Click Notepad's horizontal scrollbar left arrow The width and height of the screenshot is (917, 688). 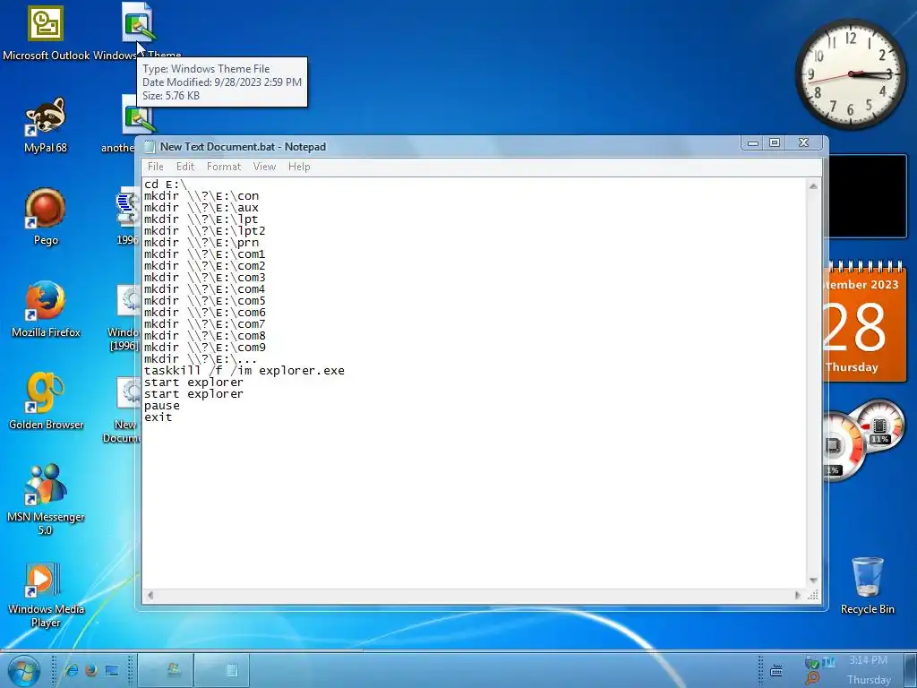tap(150, 595)
